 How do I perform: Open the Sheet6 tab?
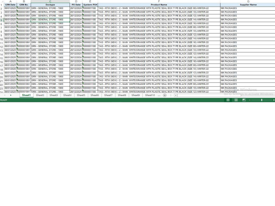coord(95,95)
